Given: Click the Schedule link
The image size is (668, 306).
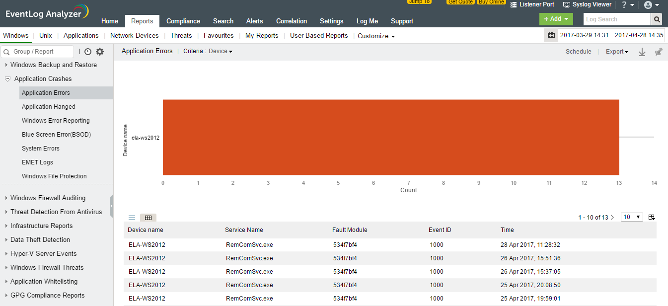Looking at the screenshot, I should point(578,52).
